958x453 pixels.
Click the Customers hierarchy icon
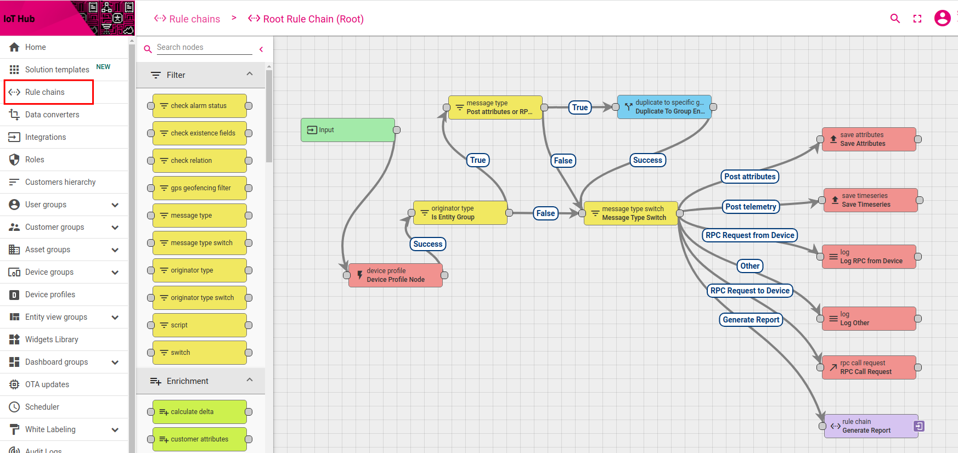(x=14, y=182)
